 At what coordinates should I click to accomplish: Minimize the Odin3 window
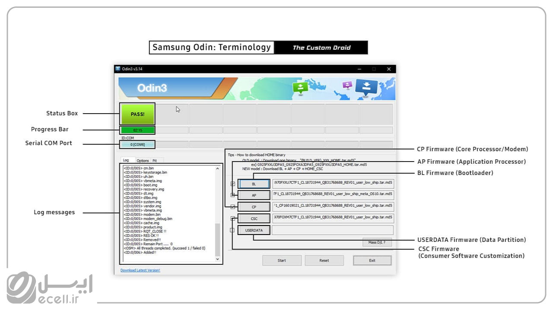pyautogui.click(x=359, y=69)
